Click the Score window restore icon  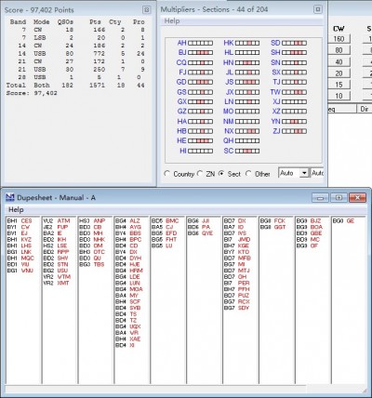tap(147, 10)
